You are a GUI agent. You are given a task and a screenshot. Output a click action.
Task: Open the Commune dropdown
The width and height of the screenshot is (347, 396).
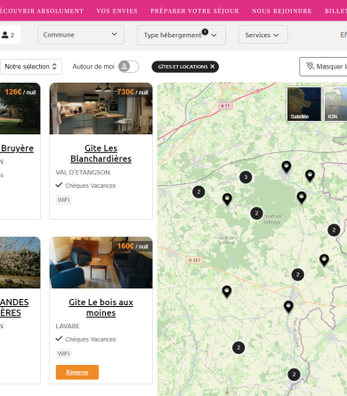click(x=81, y=35)
